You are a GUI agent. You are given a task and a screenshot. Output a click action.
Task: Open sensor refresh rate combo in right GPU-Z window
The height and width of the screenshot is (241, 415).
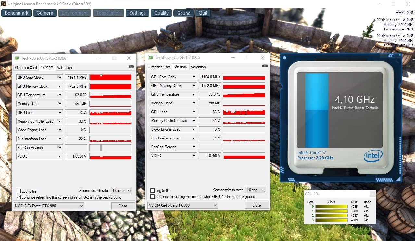[x=255, y=190]
